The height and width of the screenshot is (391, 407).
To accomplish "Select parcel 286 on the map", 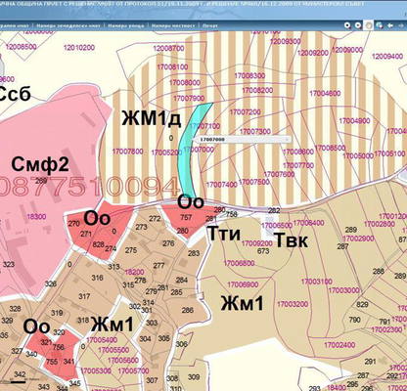I will pyautogui.click(x=188, y=310).
